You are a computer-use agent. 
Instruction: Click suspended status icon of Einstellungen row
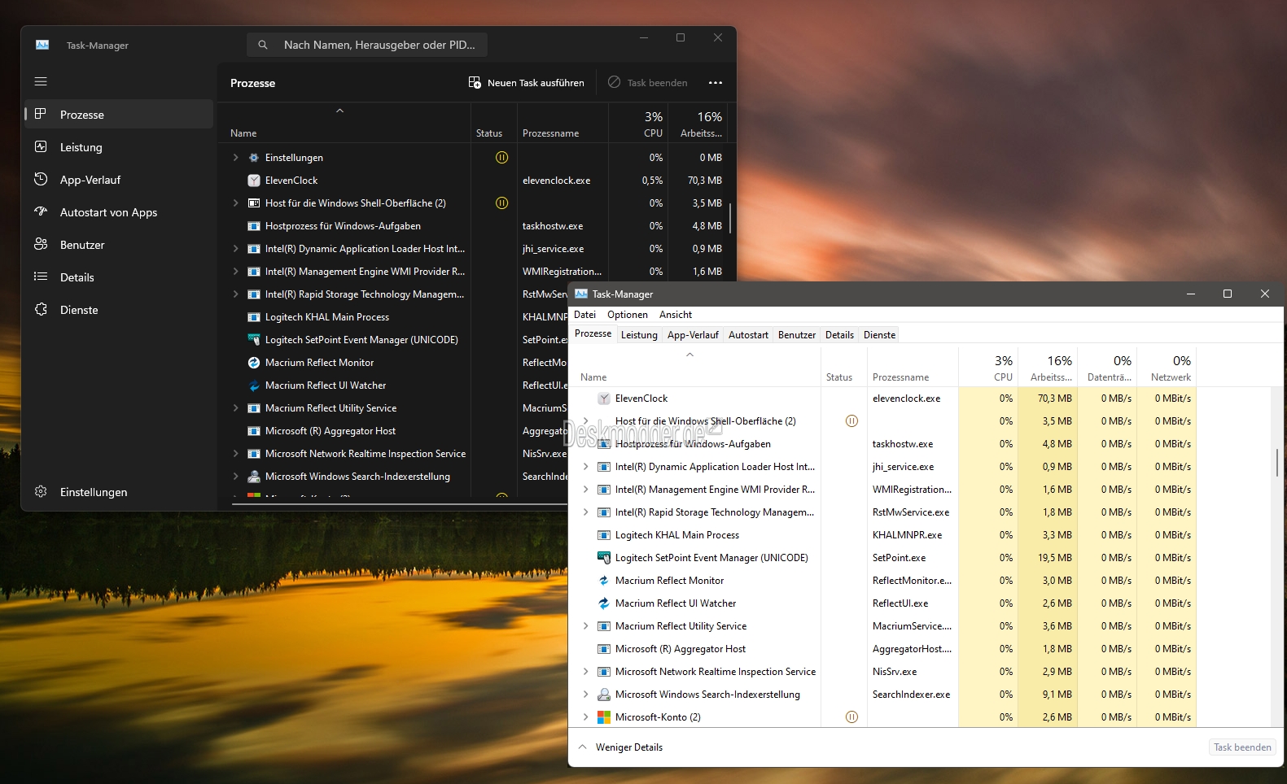(x=502, y=157)
